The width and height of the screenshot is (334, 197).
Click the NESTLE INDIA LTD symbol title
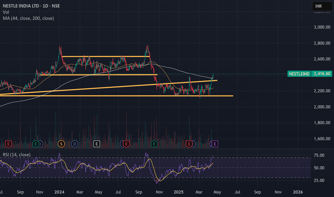(31, 6)
